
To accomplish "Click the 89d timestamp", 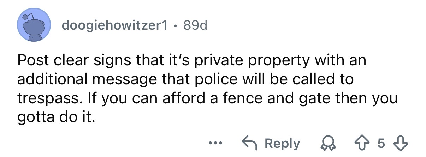I will point(194,25).
